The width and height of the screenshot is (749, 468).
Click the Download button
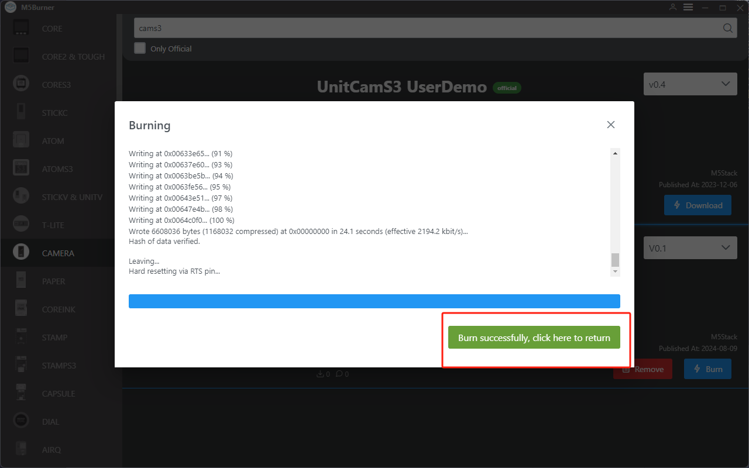coord(698,205)
